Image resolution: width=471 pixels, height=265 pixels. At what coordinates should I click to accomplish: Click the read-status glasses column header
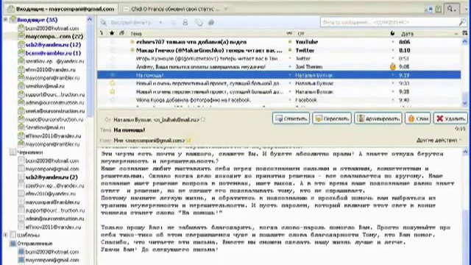289,33
